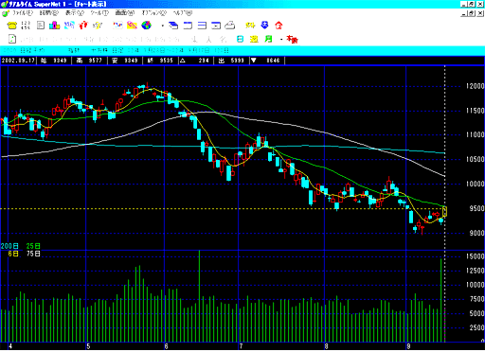The height and width of the screenshot is (352, 485).
Task: Click the yellow 材料 toolbar button
Action: tap(250, 26)
